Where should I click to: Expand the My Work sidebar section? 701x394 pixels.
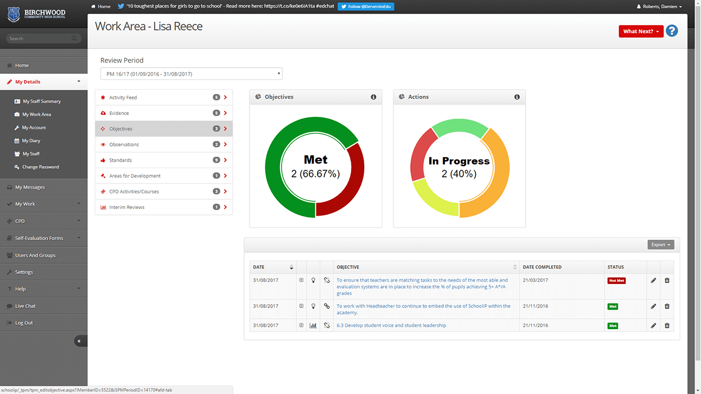click(x=44, y=204)
